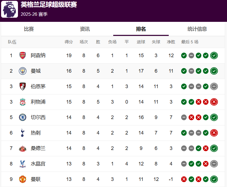This screenshot has width=227, height=187.
Task: Click the Bournemouth (伯恩茅斯) club crest
Action: tap(22, 86)
